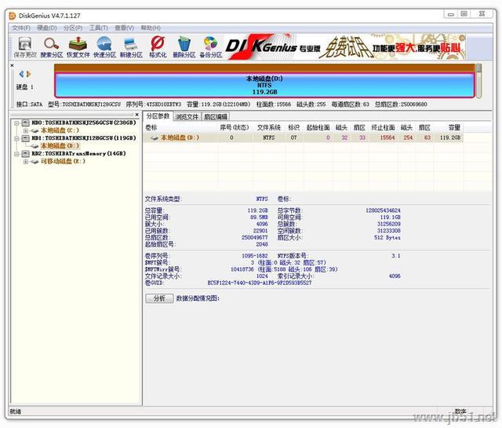
Task: Click the End Cylinder (终止柱面) column header
Action: tap(383, 127)
